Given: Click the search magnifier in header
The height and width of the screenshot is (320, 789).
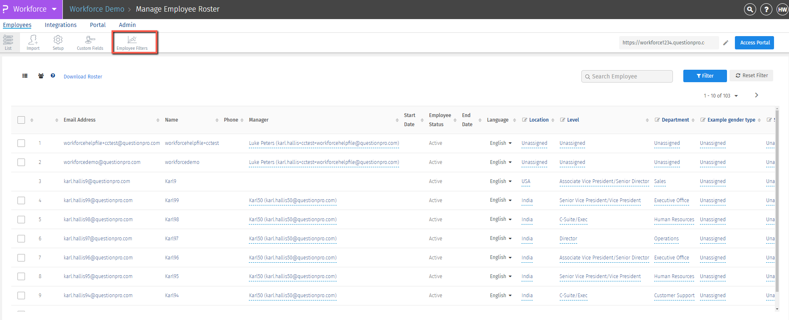Looking at the screenshot, I should pos(750,9).
